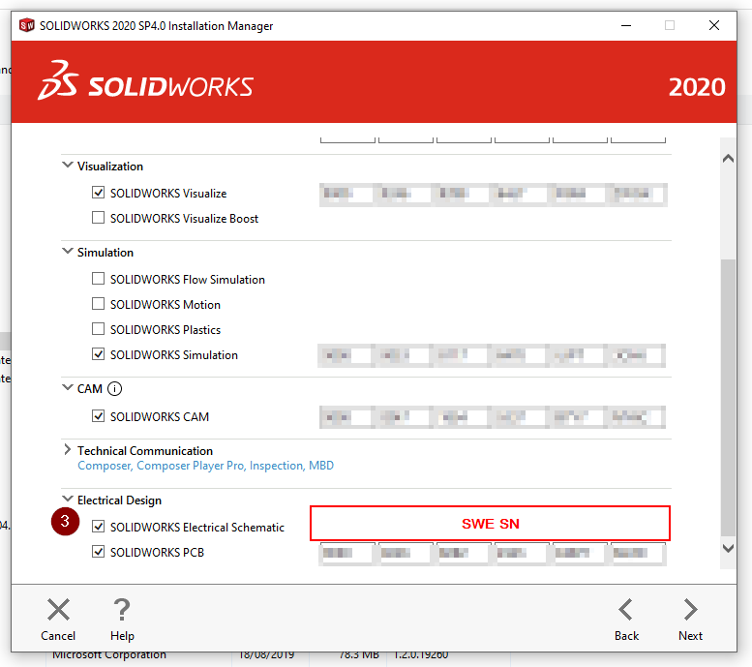
Task: Click the Cancel X icon
Action: 58,610
